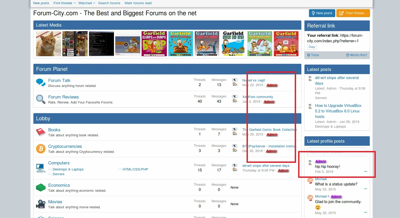Click the red Books forum icon
This screenshot has height=218, width=400.
pyautogui.click(x=41, y=132)
